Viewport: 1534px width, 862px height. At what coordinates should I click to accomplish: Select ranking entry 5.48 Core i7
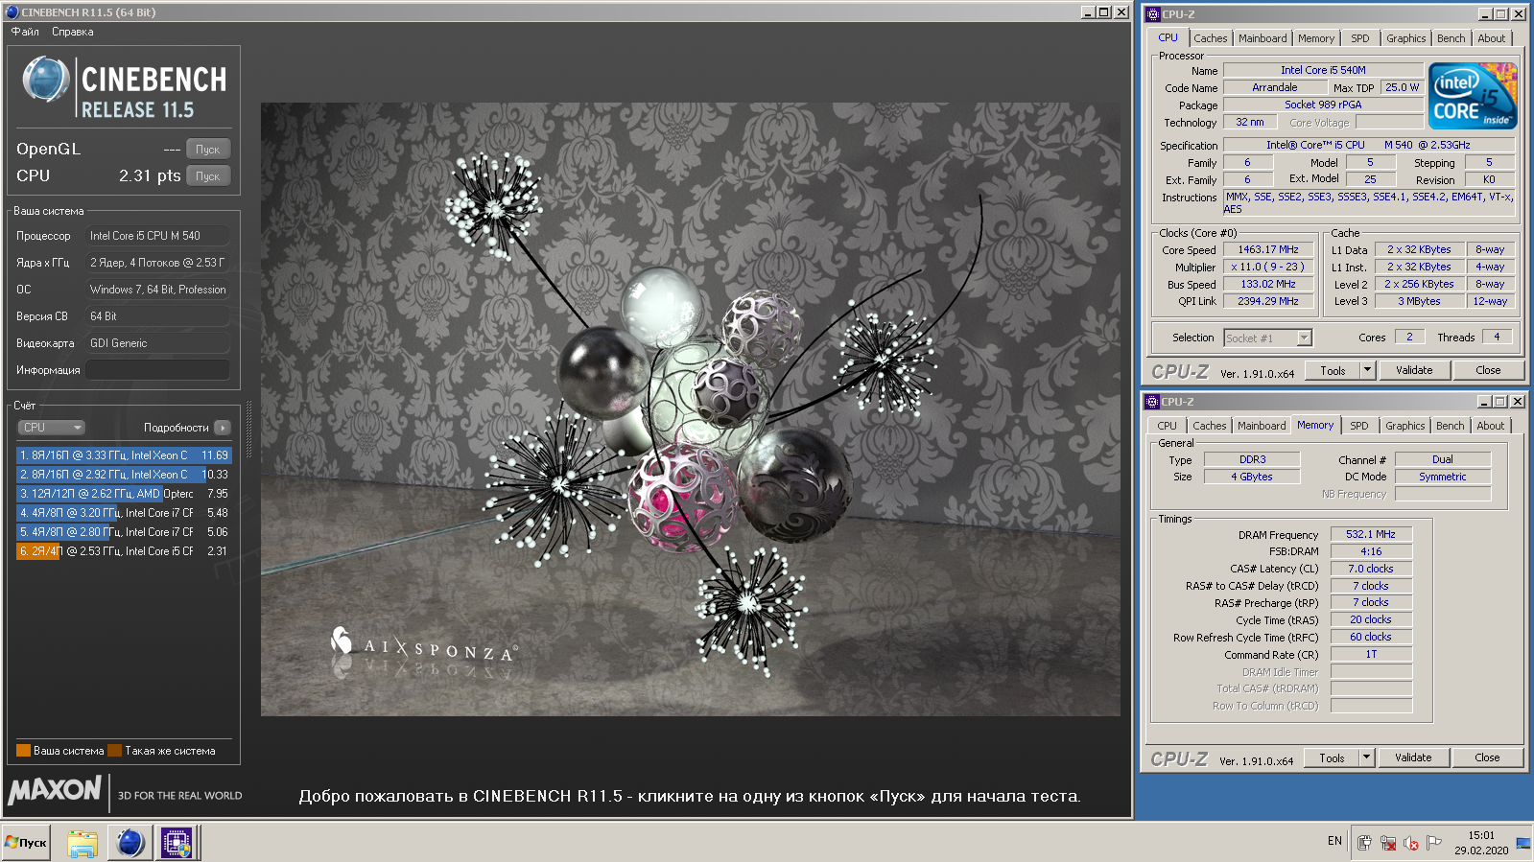pos(124,513)
